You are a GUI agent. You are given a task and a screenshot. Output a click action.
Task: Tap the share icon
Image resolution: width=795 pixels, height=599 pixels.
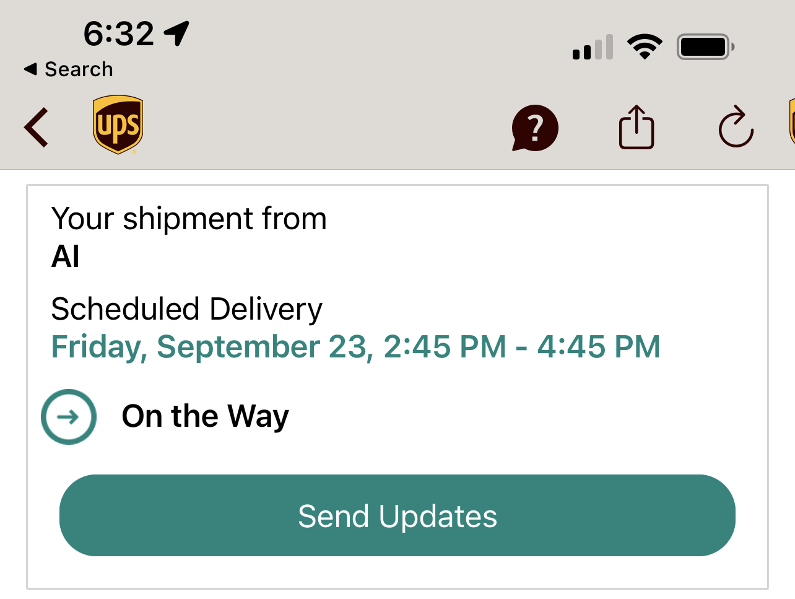point(636,128)
